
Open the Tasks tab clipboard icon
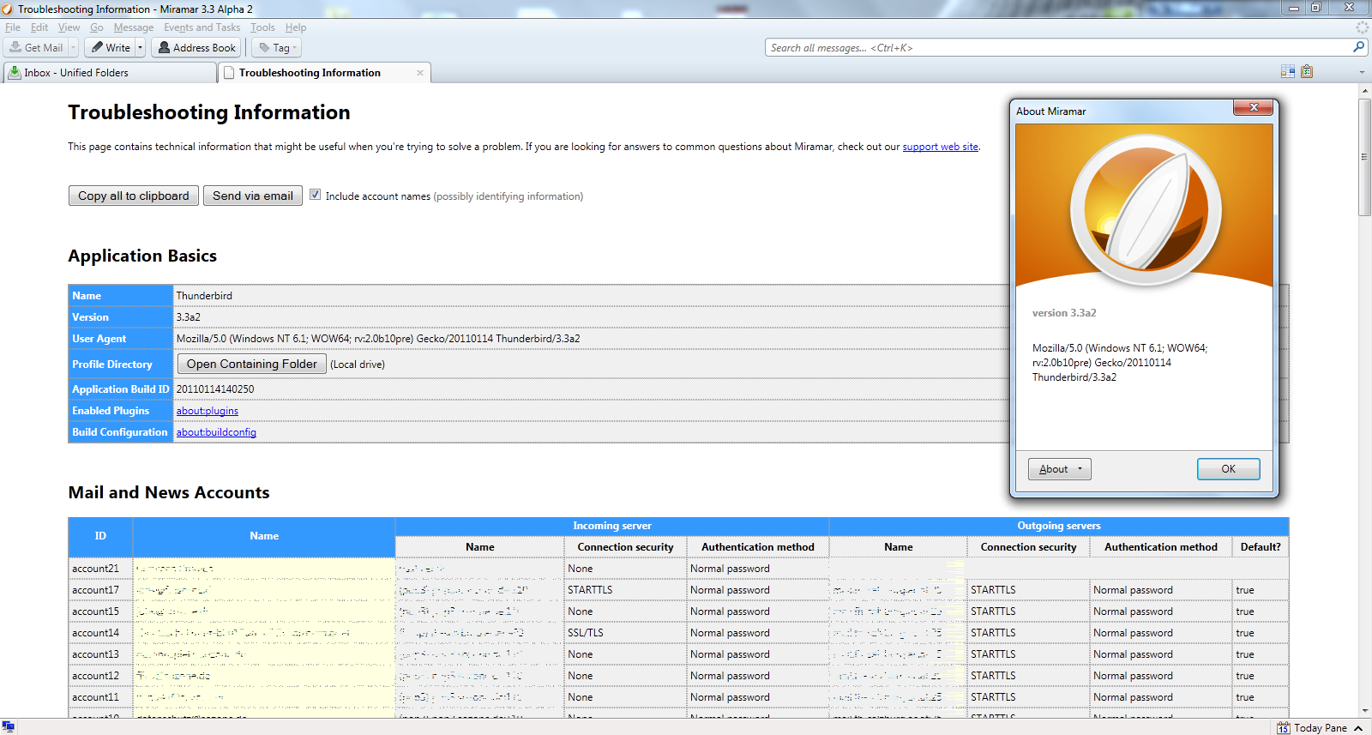pyautogui.click(x=1307, y=71)
